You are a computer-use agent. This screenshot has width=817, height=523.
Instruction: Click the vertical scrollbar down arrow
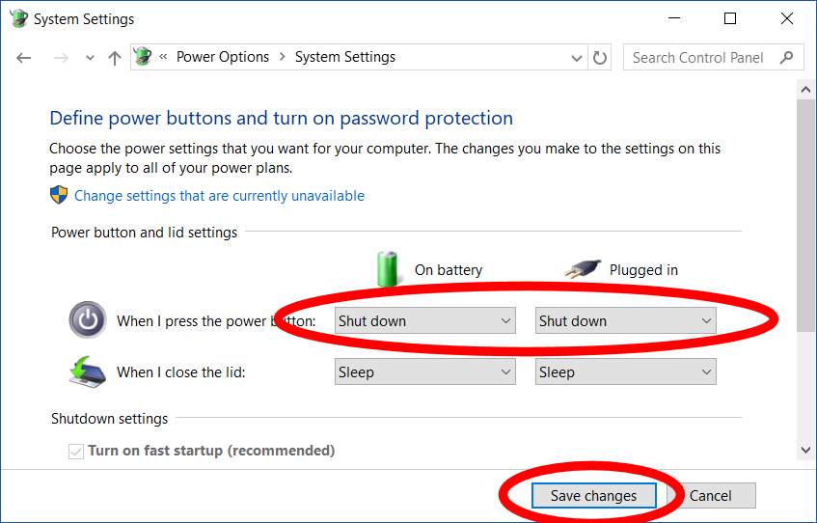click(806, 450)
